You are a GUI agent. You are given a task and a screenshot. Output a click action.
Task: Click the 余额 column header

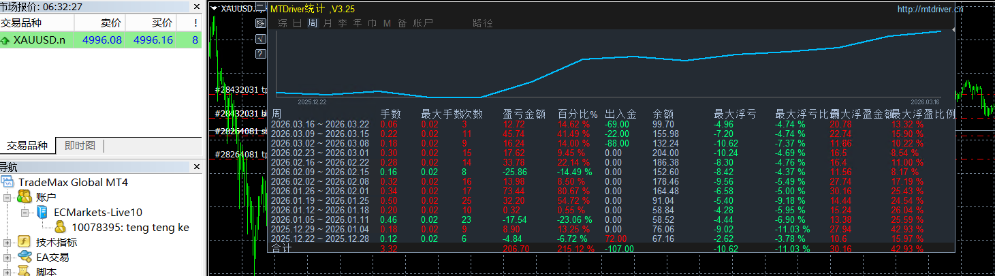click(x=663, y=114)
